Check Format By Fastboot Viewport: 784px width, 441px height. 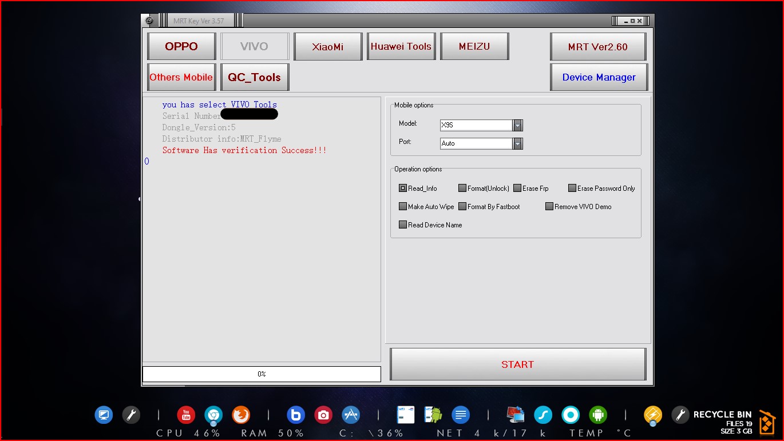(462, 206)
